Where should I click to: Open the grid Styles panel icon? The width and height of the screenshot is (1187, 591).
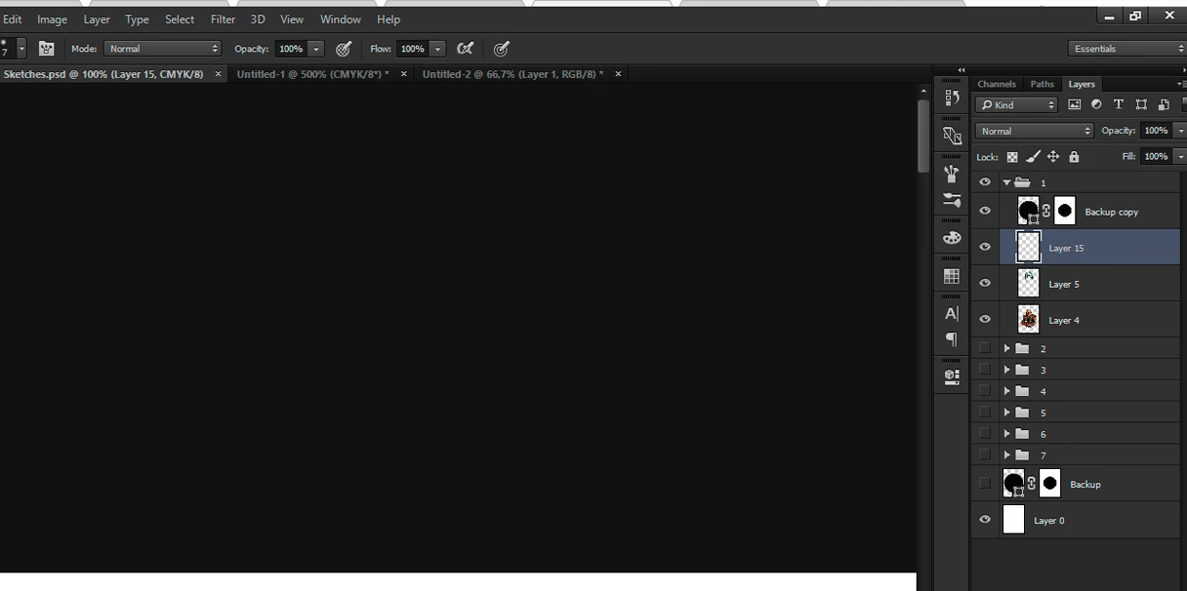pyautogui.click(x=952, y=276)
